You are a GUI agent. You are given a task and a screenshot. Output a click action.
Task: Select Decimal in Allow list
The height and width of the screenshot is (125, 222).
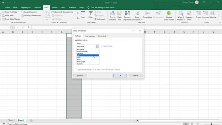pyautogui.click(x=88, y=53)
